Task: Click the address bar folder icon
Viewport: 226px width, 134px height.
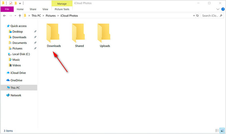Action: (x=25, y=16)
